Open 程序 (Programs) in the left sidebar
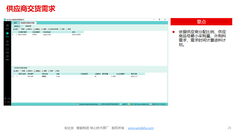238x133 pixels. 7,26
